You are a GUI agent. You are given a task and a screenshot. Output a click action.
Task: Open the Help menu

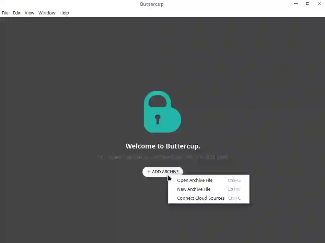[x=64, y=13]
